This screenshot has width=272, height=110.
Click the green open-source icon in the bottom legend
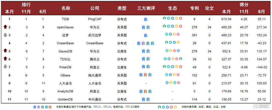tap(159, 107)
